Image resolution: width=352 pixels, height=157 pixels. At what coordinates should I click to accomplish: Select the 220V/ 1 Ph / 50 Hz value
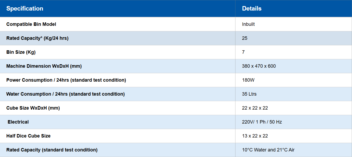pyautogui.click(x=262, y=122)
